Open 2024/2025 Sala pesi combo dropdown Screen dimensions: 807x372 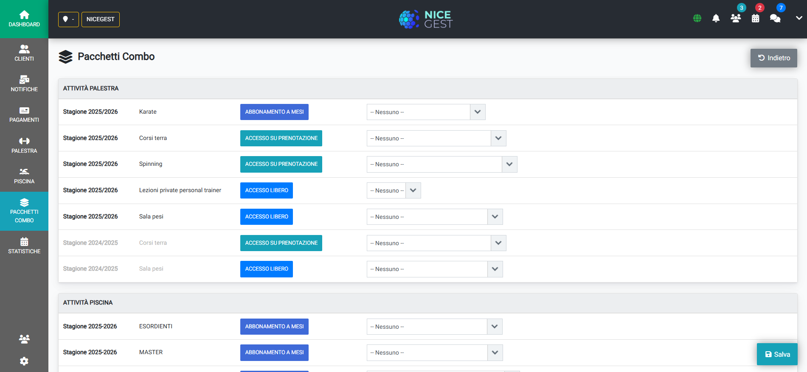click(x=435, y=269)
